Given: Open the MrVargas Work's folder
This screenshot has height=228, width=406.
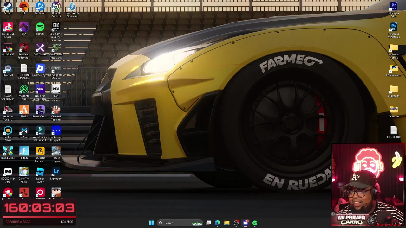Looking at the screenshot, I should pyautogui.click(x=394, y=51).
